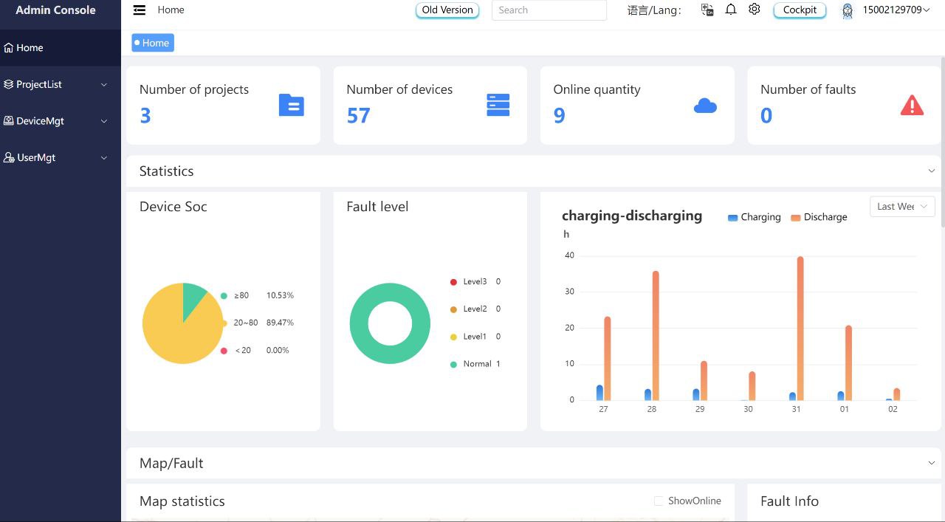Screen dimensions: 945x522
Task: Toggle the hamburger sidebar collapse icon
Action: [139, 10]
